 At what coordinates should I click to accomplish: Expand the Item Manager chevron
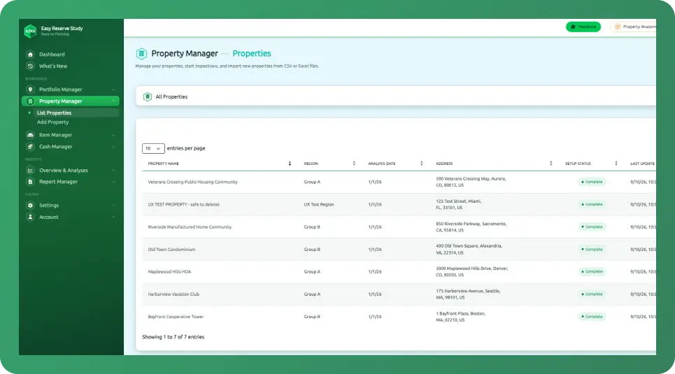tap(113, 135)
